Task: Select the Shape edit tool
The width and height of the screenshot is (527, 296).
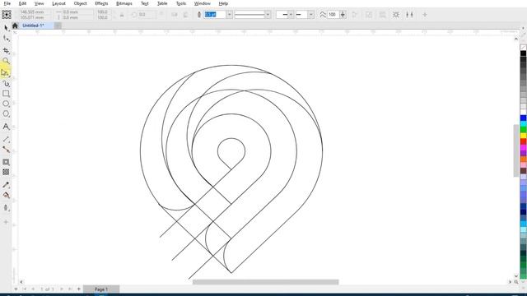Action: pyautogui.click(x=6, y=39)
